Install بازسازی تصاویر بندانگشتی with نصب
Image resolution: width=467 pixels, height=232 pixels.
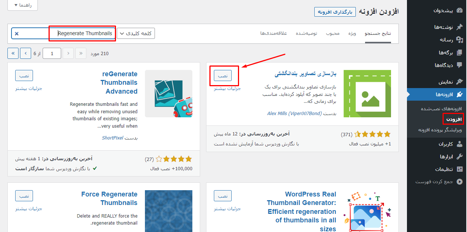[x=223, y=75]
